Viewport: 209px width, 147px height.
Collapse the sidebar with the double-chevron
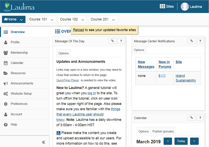(44, 142)
